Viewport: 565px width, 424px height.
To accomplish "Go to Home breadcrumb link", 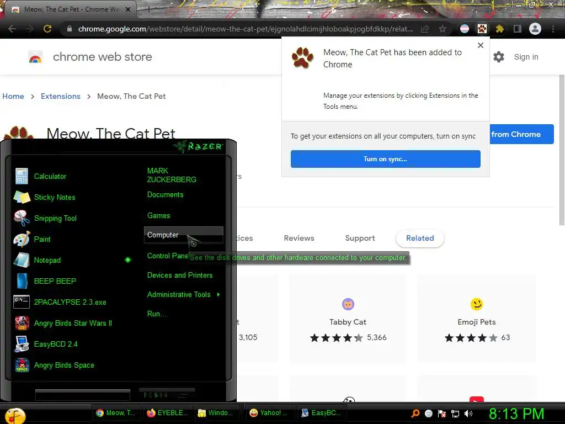I will pos(13,96).
